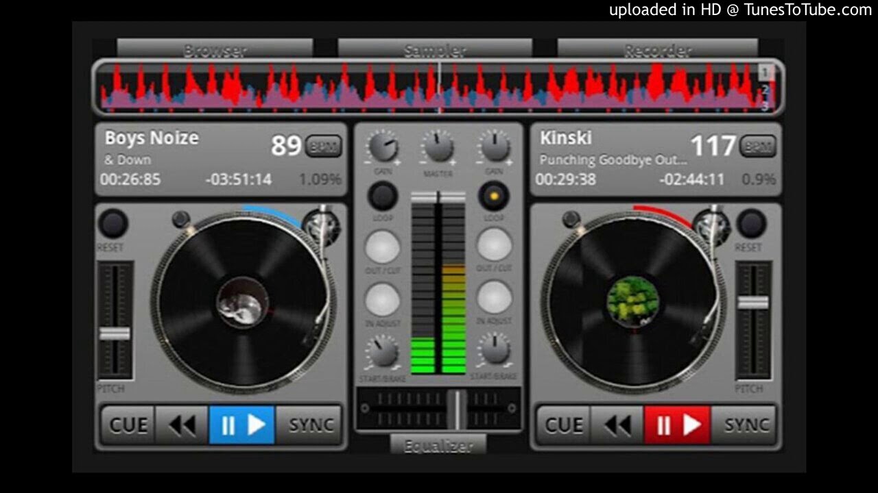Open the Equalizer panel tab
This screenshot has height=493, width=878.
(x=438, y=445)
